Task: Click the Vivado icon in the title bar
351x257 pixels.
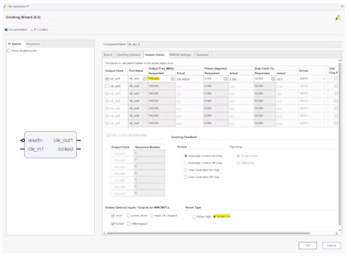Action: pyautogui.click(x=5, y=5)
